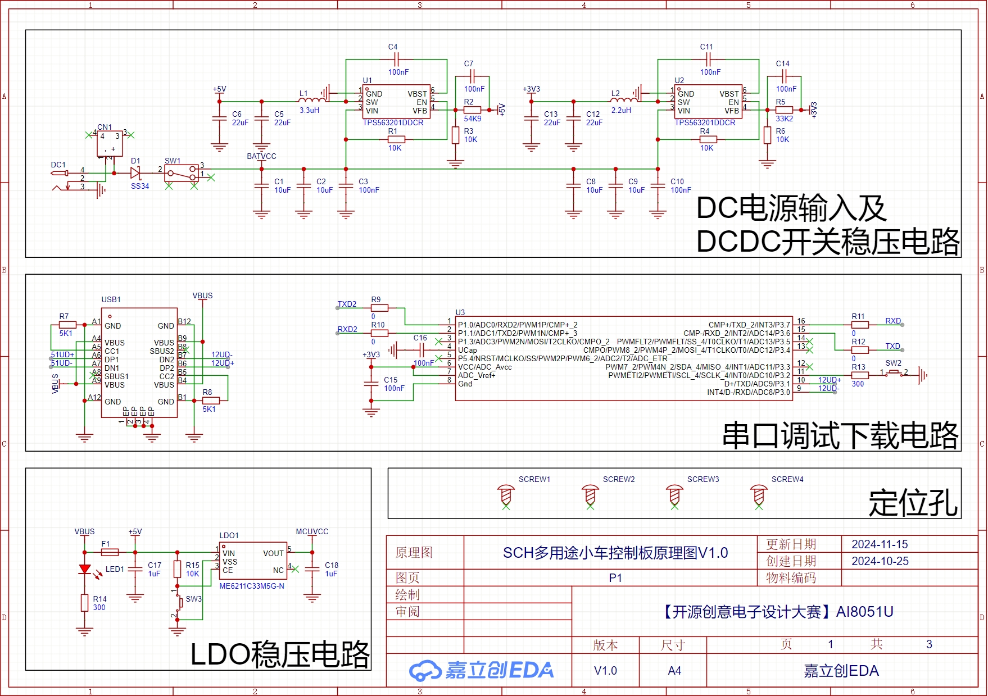Click the creation date 2024-10-25
Screen dimensions: 988x696
(880, 561)
